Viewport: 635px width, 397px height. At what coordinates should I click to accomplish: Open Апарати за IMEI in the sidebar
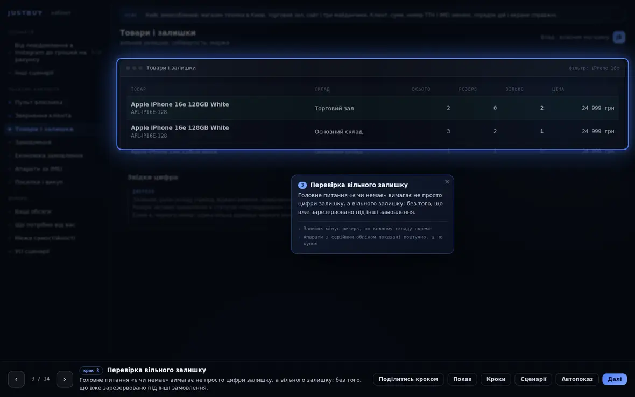click(x=38, y=169)
